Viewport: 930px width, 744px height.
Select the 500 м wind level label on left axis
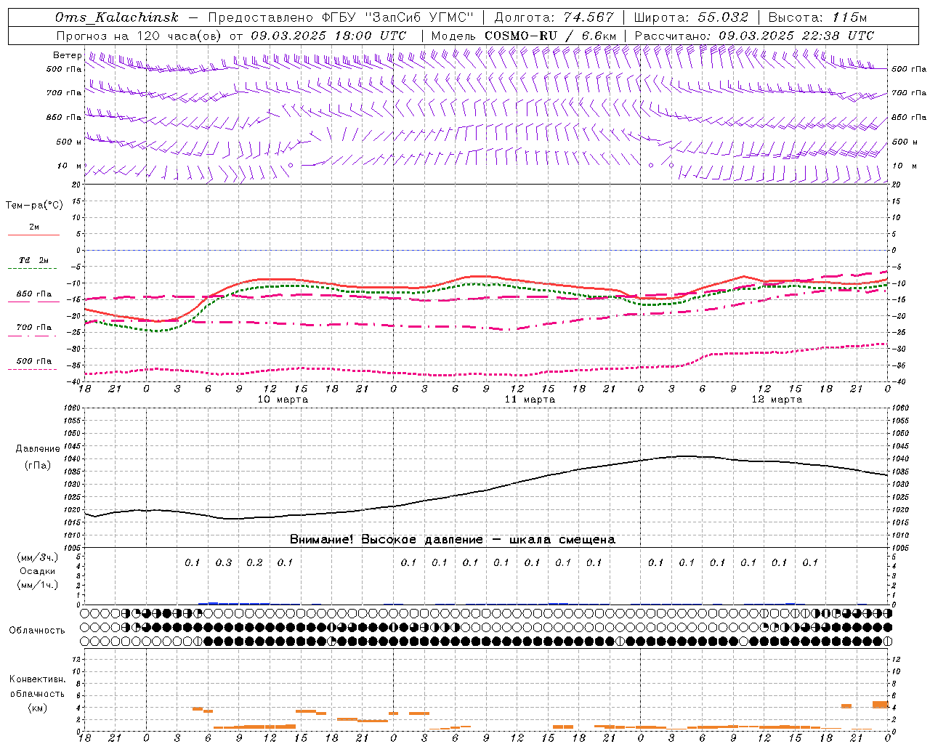click(69, 142)
